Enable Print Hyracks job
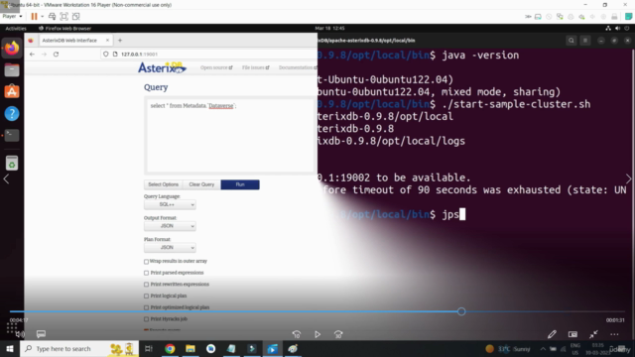This screenshot has height=357, width=635. 146,319
